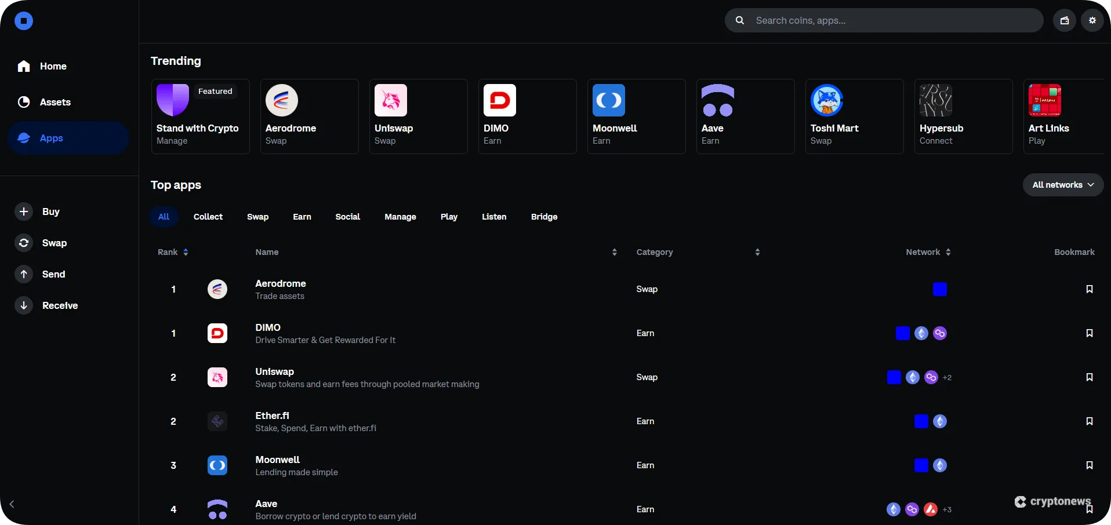Switch to the Earn filter tab

302,217
